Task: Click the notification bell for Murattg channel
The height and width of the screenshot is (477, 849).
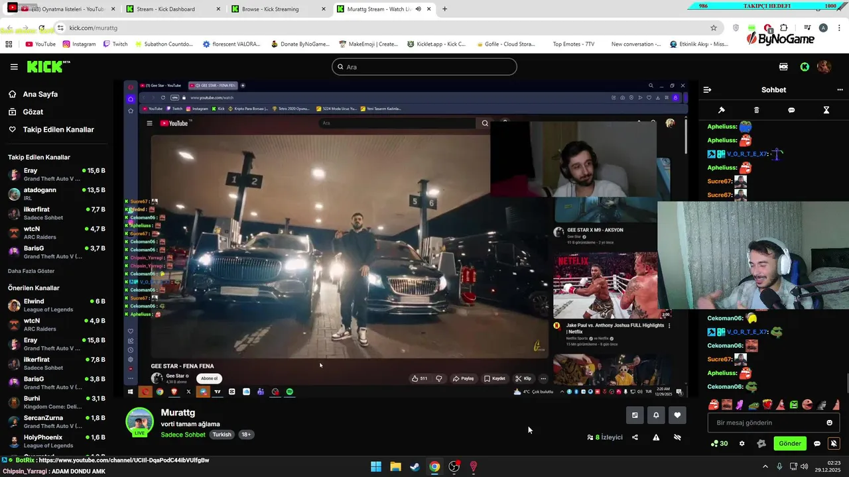Action: [x=656, y=415]
